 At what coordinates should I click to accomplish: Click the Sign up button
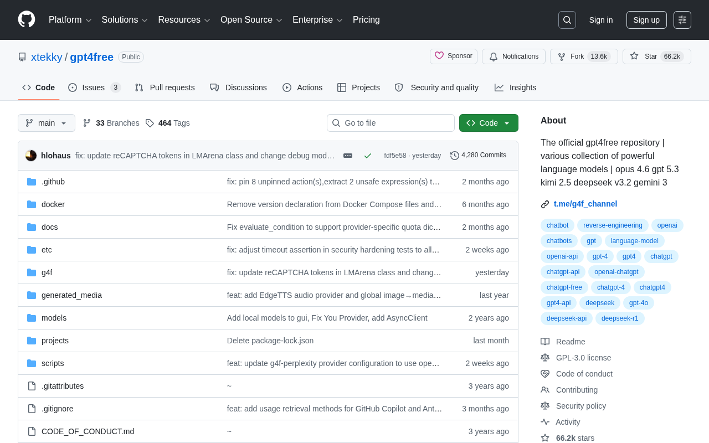point(646,20)
